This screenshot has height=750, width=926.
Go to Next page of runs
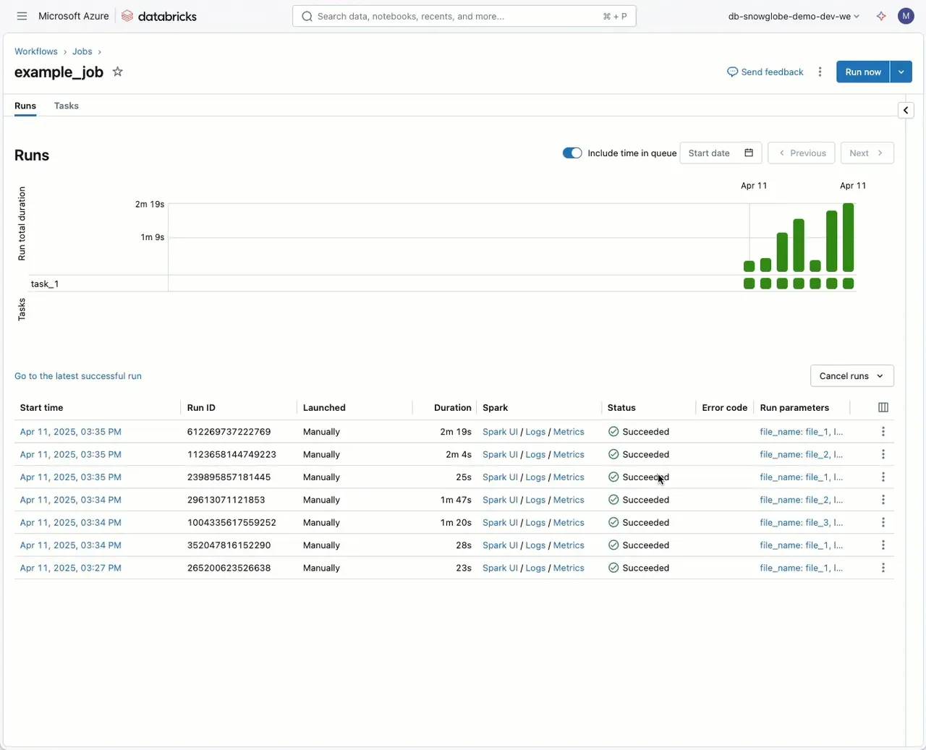pos(867,153)
